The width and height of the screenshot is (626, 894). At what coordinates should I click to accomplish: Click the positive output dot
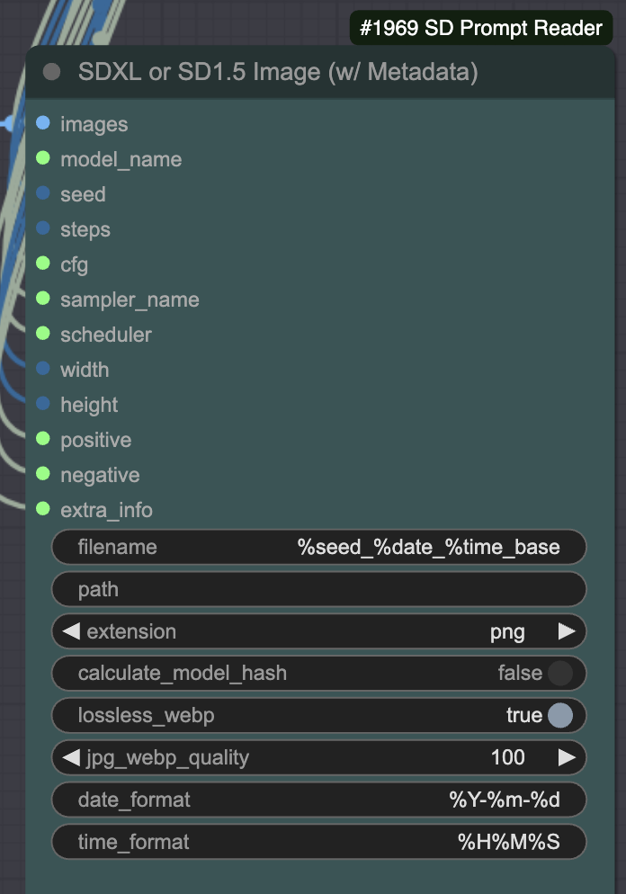[x=41, y=440]
